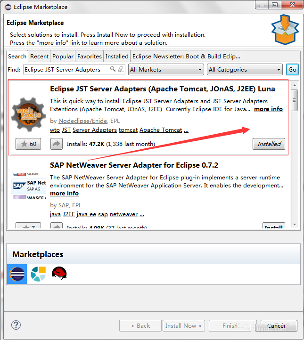Click the lowercase tomcat tag link
Screen dimensions: 304x340
128,130
